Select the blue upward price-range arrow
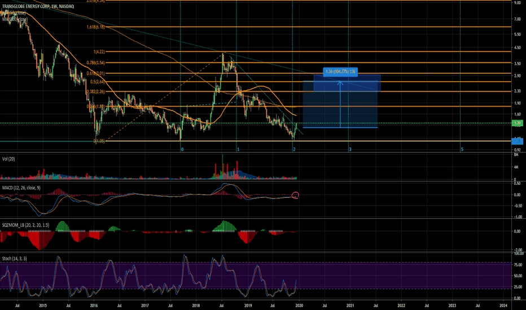 [340, 104]
